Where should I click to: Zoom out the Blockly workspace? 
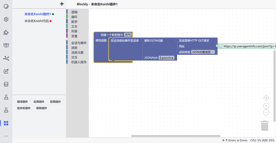coord(266,112)
